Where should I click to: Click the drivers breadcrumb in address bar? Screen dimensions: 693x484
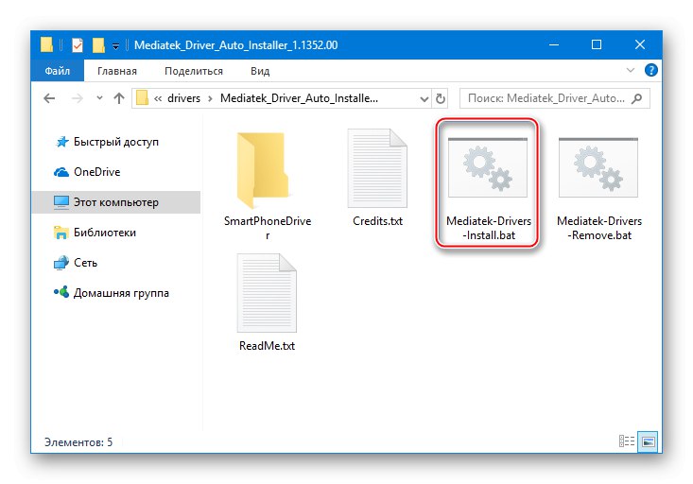pos(183,98)
